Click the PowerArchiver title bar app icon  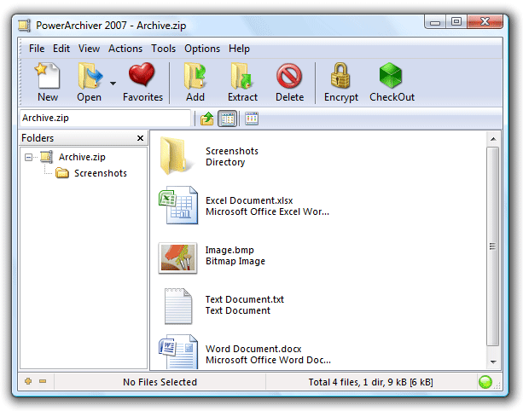(x=25, y=26)
